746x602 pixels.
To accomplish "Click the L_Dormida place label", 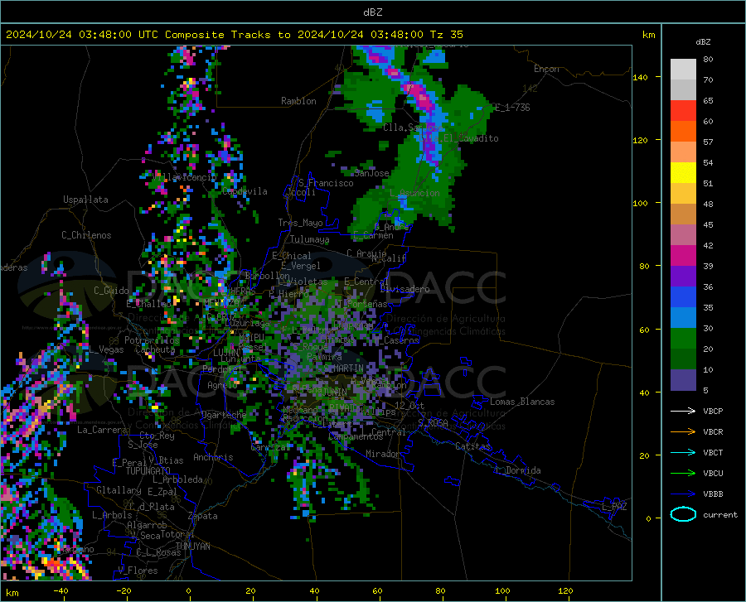I will point(517,470).
